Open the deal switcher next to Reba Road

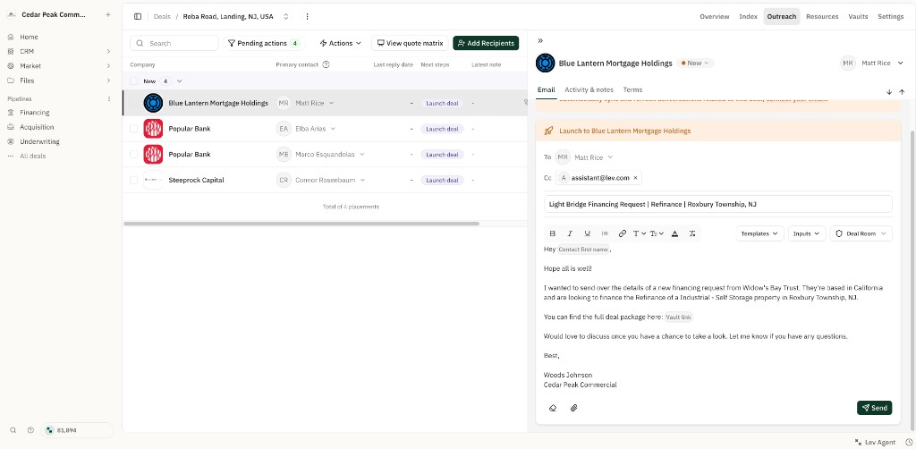point(285,16)
